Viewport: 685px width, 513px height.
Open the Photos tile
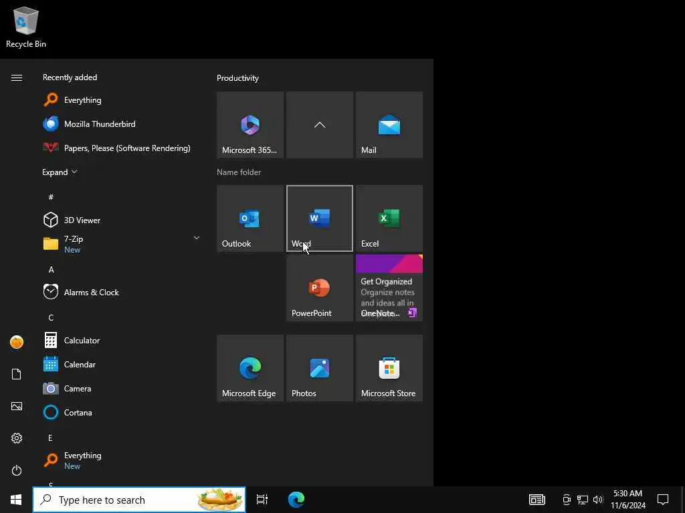(x=319, y=368)
